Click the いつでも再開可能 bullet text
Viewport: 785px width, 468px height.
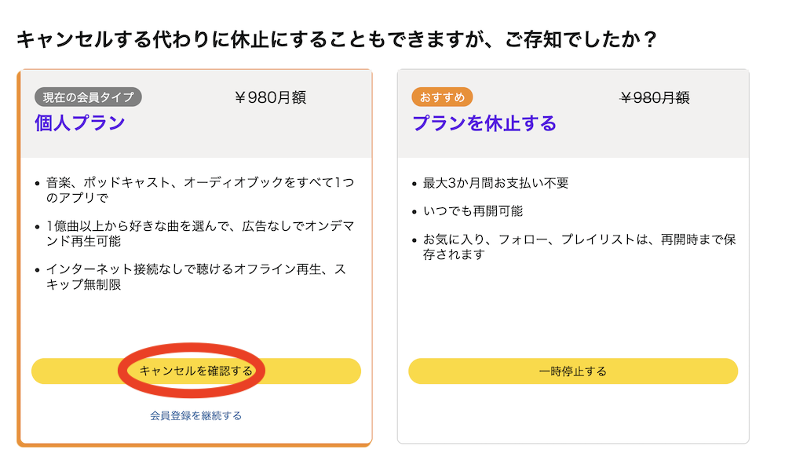point(473,211)
